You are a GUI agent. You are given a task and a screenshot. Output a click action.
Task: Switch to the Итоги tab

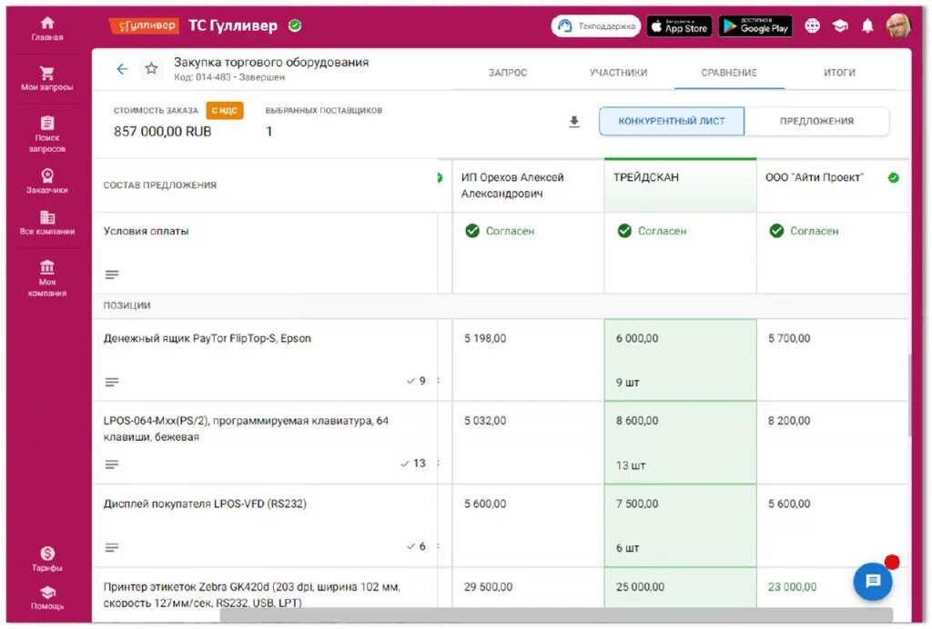coord(839,73)
